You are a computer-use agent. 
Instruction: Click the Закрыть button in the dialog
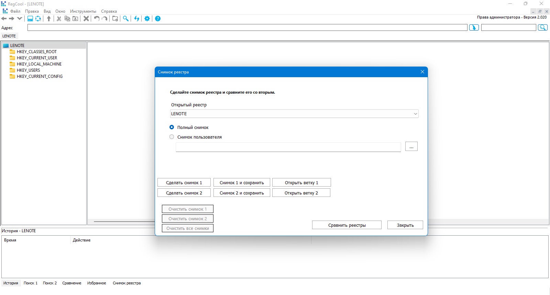click(x=405, y=225)
